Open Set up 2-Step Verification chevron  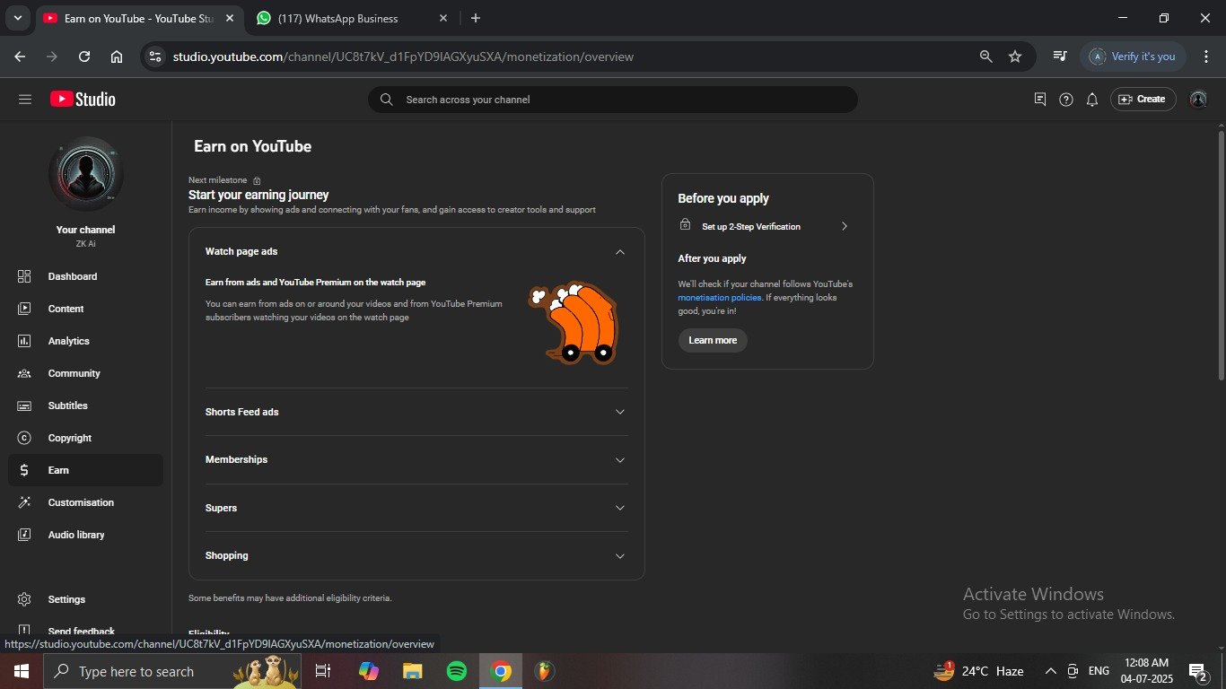845,227
